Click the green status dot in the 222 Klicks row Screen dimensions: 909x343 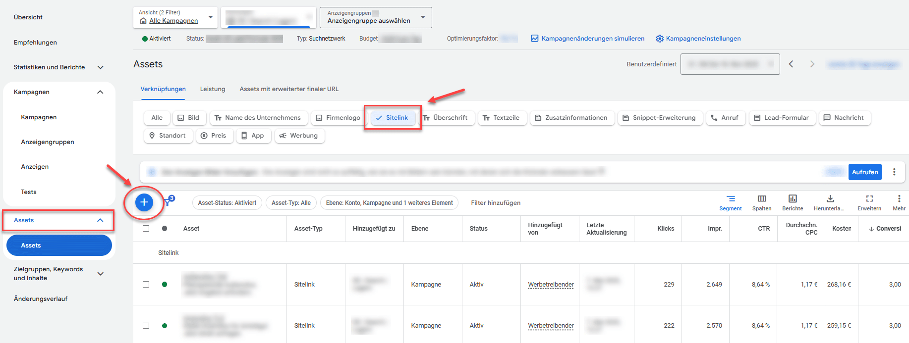click(165, 325)
